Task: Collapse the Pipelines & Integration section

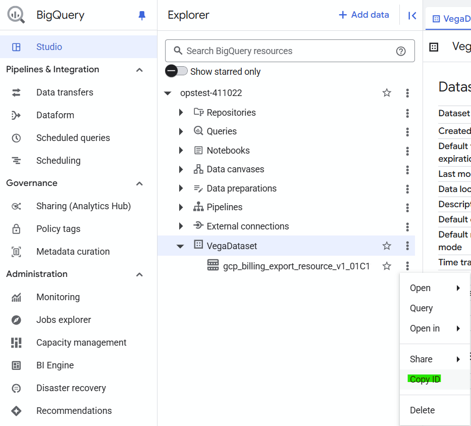Action: tap(139, 70)
